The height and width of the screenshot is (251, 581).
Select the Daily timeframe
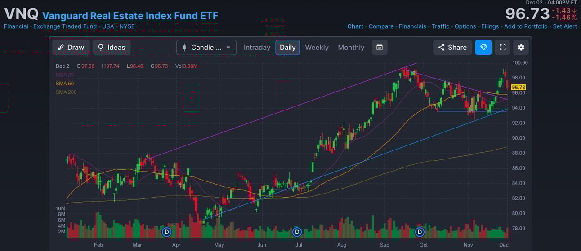(x=288, y=48)
